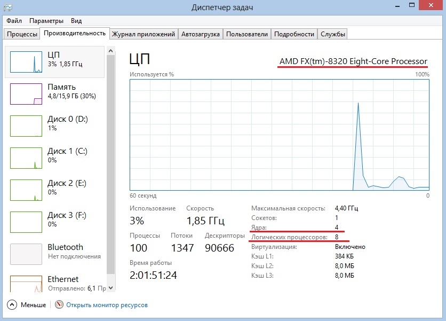
Task: Click the Сокетов label
Action: coord(264,218)
